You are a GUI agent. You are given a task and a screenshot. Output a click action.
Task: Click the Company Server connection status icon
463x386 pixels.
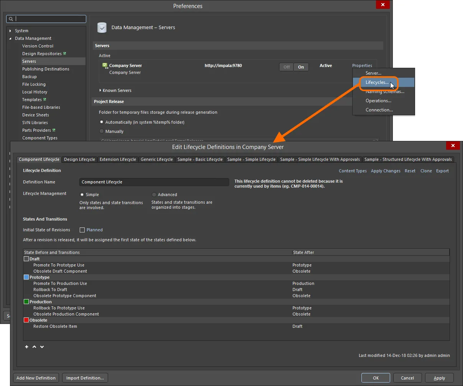(x=105, y=66)
